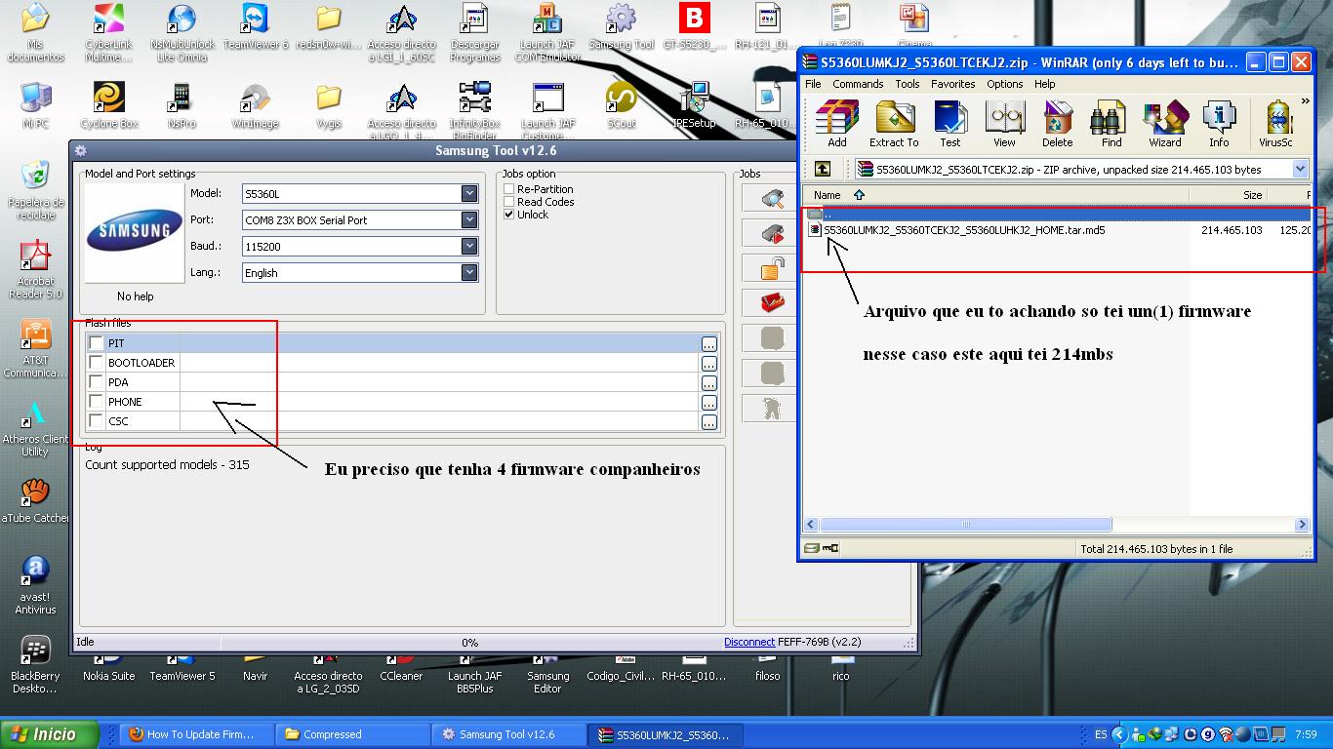Check the PDA flash file checkbox
This screenshot has width=1333, height=749.
click(x=96, y=381)
